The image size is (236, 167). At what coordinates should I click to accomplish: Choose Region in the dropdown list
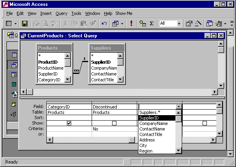click(157, 151)
